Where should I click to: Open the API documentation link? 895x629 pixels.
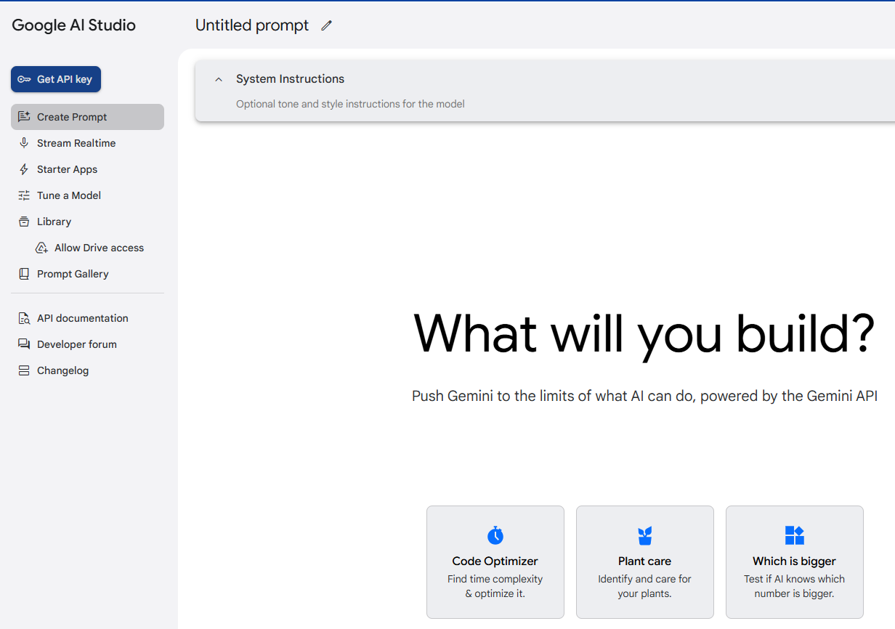(87, 318)
